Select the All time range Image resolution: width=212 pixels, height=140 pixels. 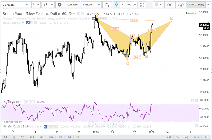pyautogui.click(x=5, y=137)
